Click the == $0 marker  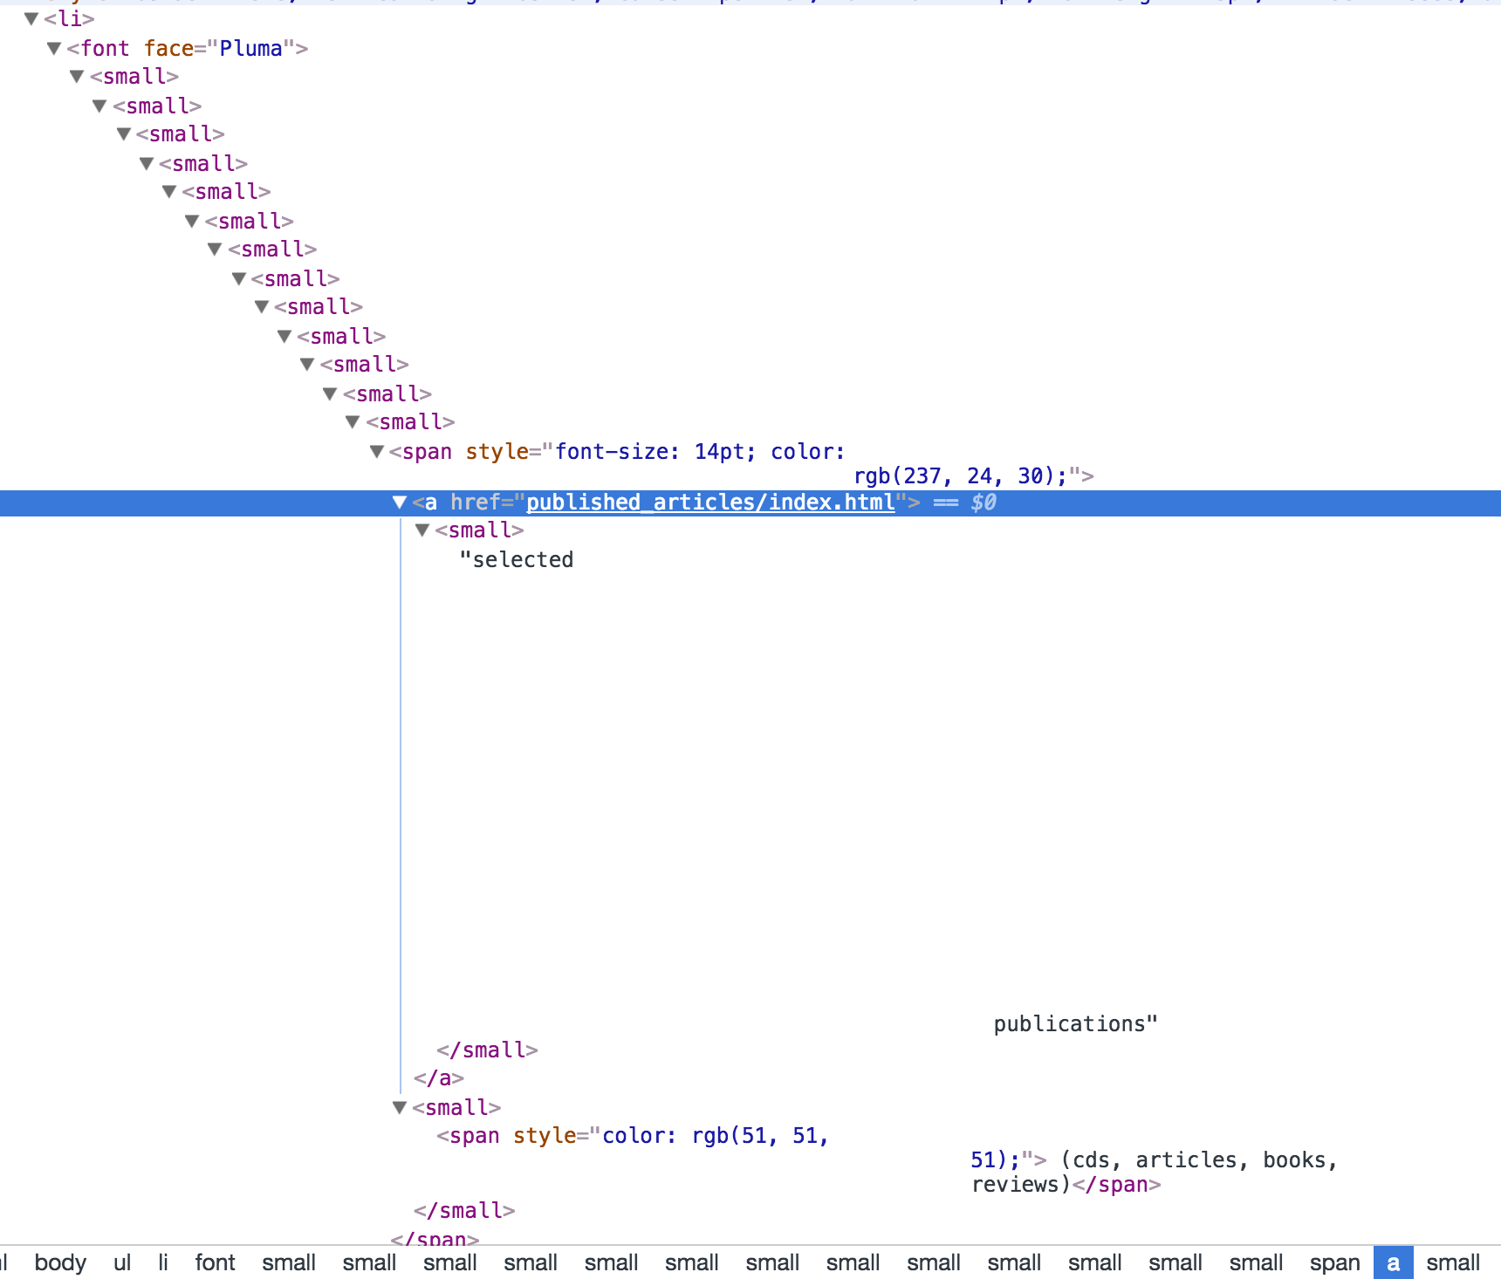tap(964, 503)
